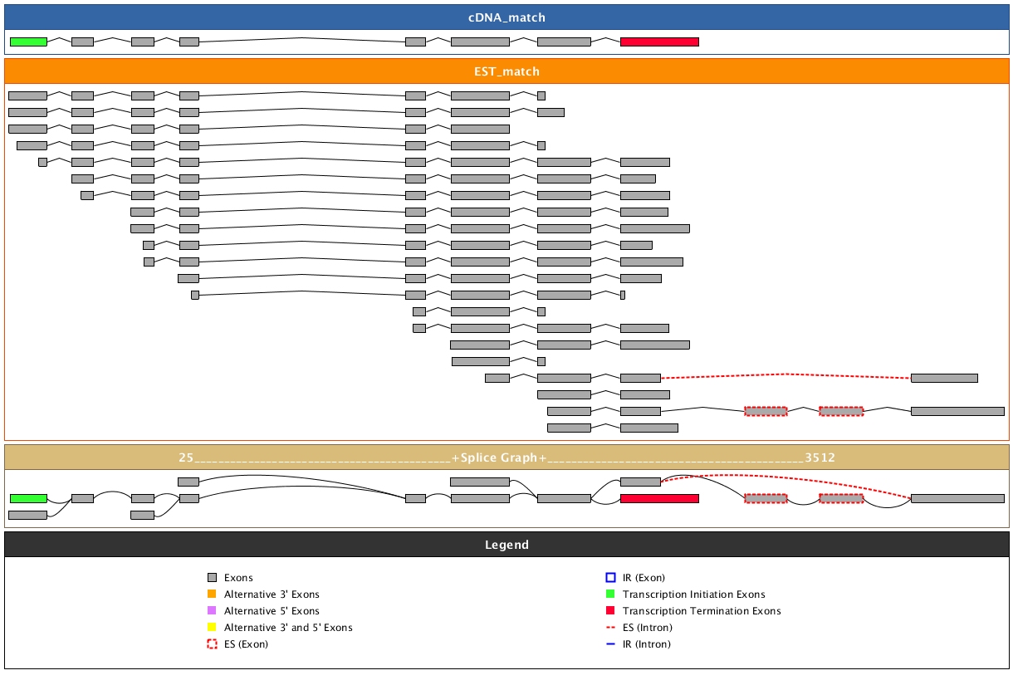The height and width of the screenshot is (685, 1013).
Task: Select the dashed red ES (Exon) legend icon
Action: pos(212,644)
